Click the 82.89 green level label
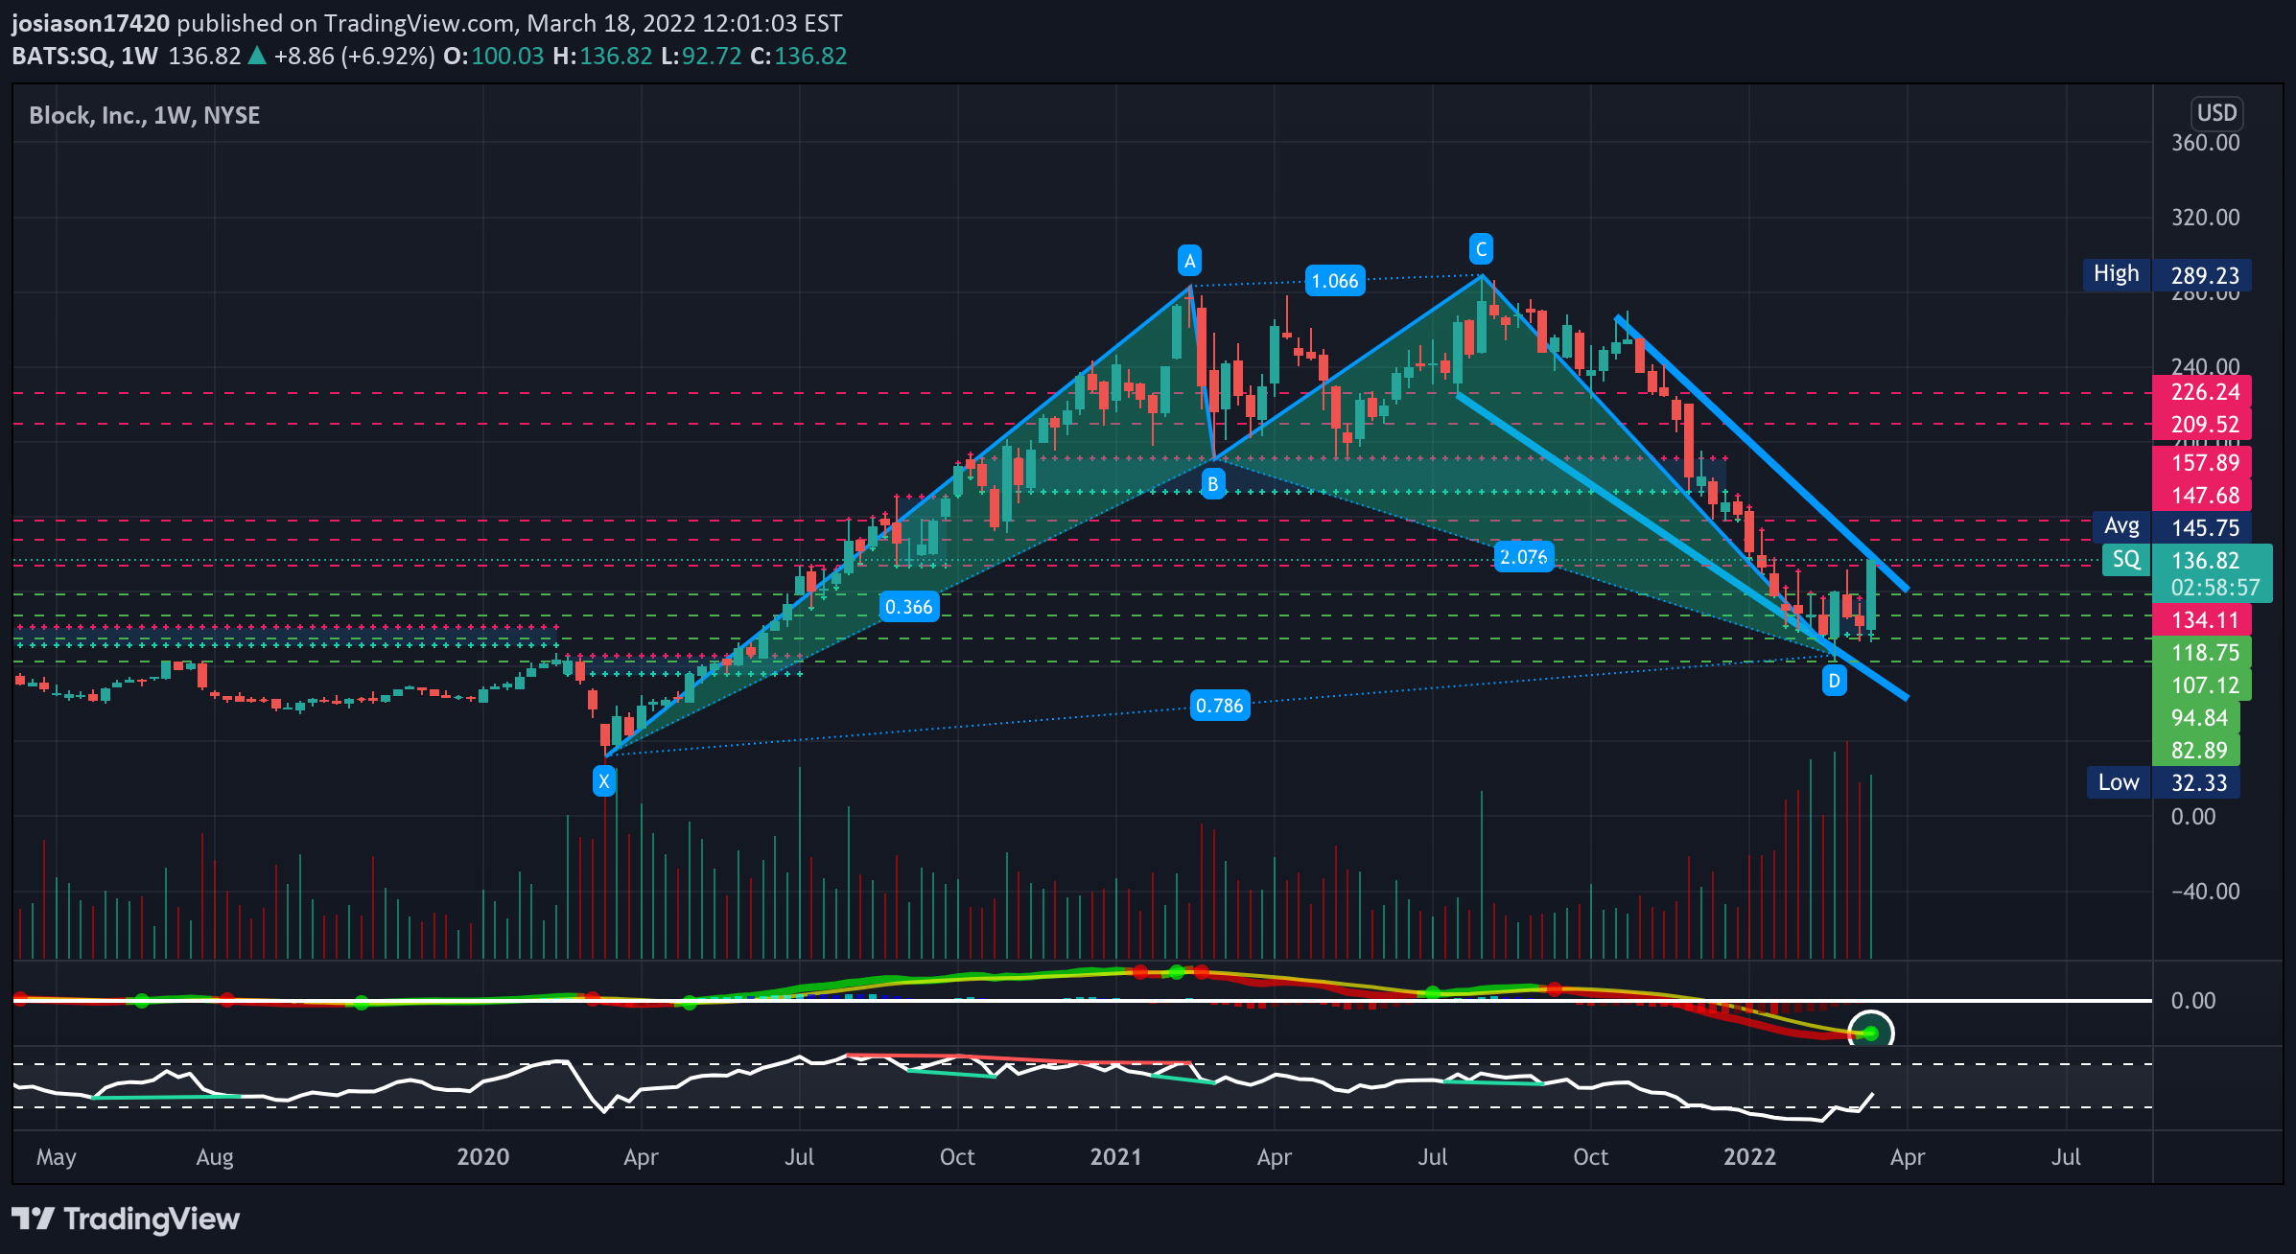The image size is (2296, 1254). coord(2196,751)
